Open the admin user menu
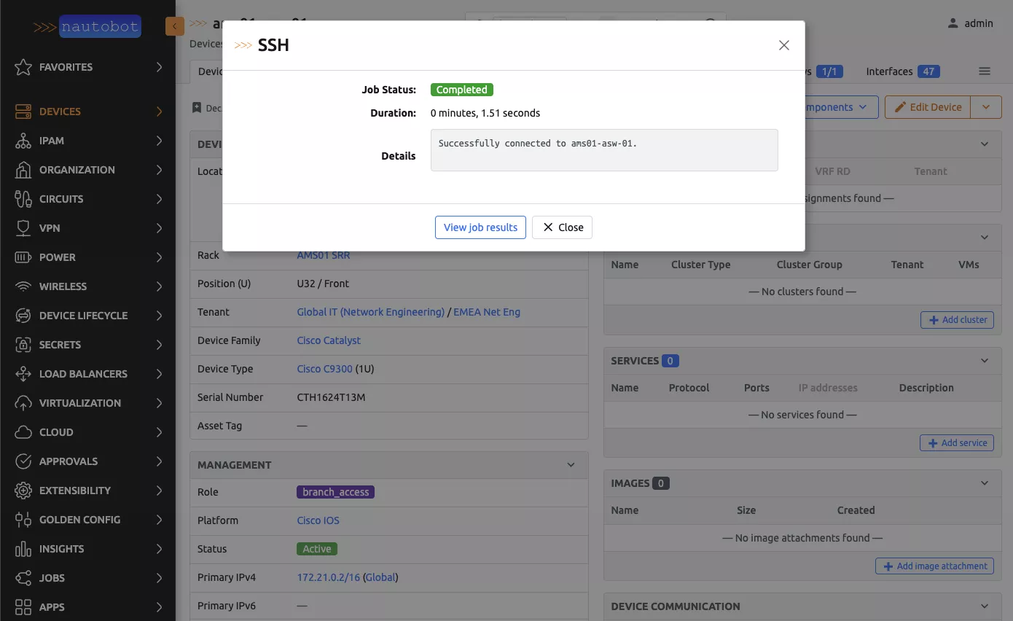Screen dimensions: 1013x621 click(970, 23)
